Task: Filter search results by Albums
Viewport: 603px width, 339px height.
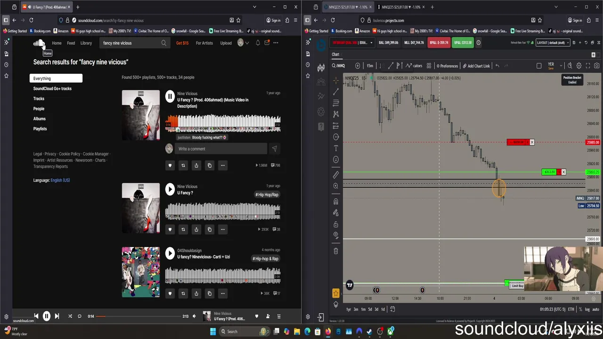Action: tap(40, 119)
